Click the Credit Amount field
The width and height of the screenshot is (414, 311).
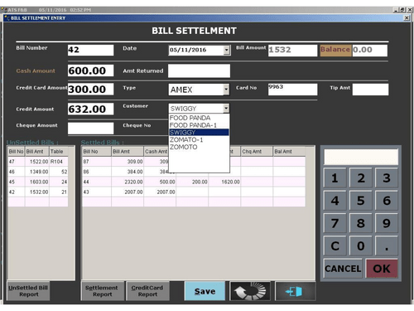point(90,109)
